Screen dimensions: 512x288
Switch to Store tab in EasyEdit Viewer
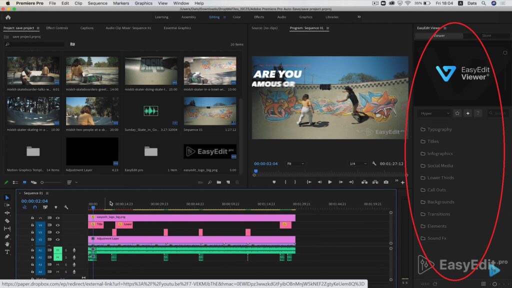coord(486,35)
